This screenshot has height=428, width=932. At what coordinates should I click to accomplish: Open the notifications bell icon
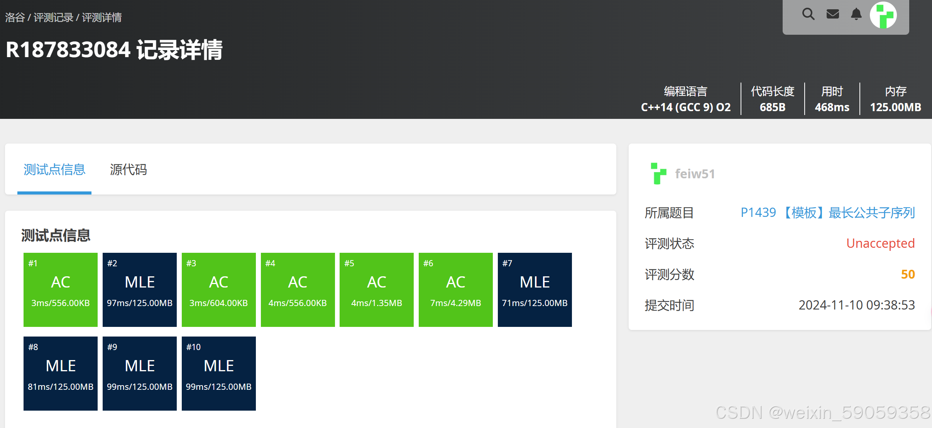click(x=856, y=14)
